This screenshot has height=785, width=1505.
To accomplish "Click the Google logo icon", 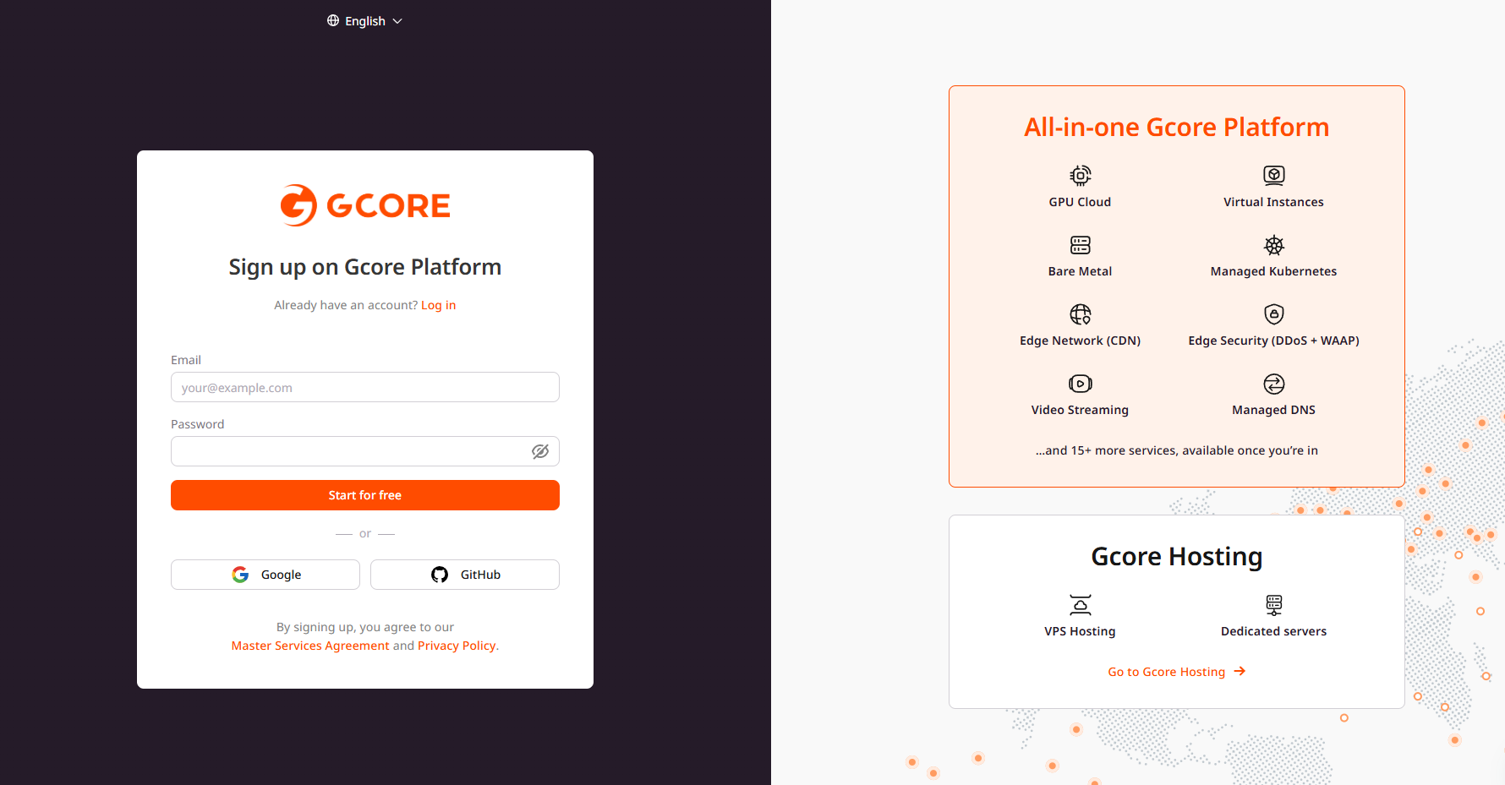I will [x=240, y=575].
